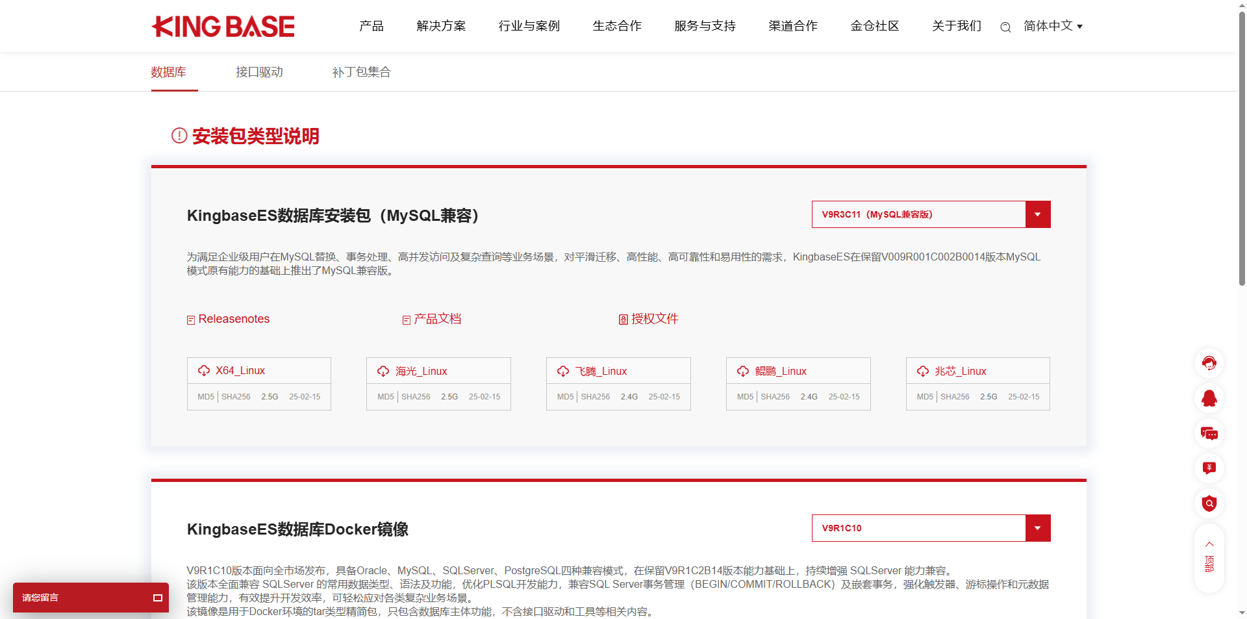1247x619 pixels.
Task: Open the 安装包类型说明 heading link
Action: 256,136
